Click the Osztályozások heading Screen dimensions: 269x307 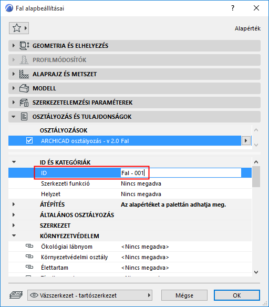(64, 130)
